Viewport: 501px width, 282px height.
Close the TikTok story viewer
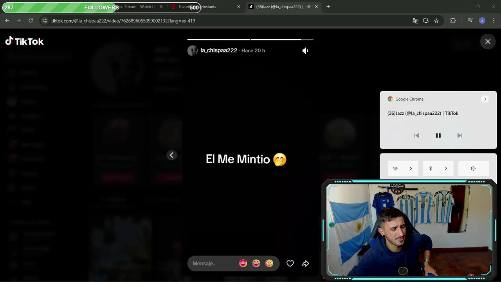click(488, 42)
